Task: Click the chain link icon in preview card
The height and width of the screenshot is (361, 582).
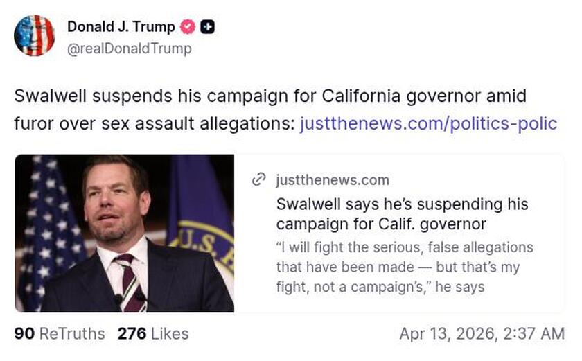Action: (259, 180)
